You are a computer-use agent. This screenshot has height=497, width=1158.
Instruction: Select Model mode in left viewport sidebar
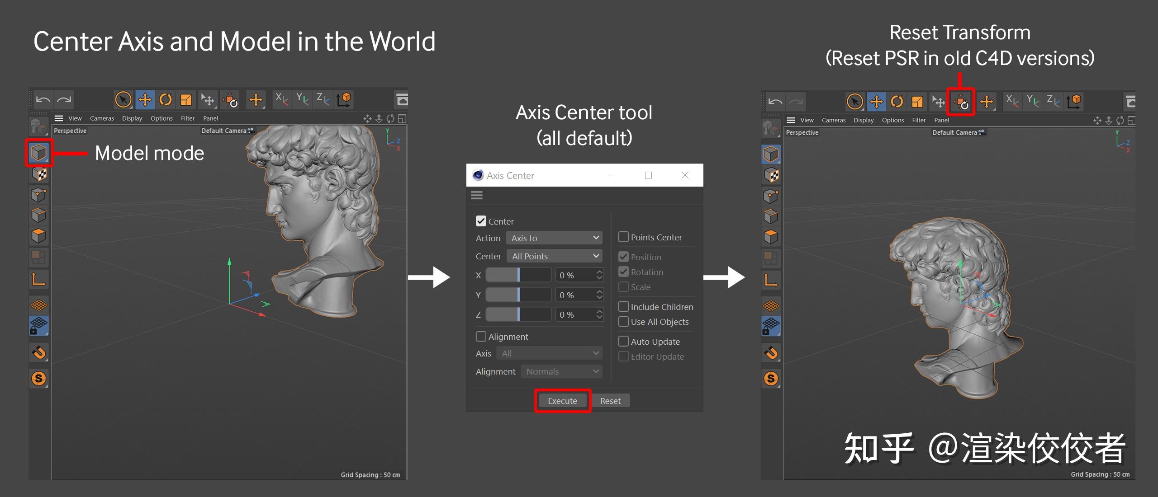pyautogui.click(x=39, y=153)
